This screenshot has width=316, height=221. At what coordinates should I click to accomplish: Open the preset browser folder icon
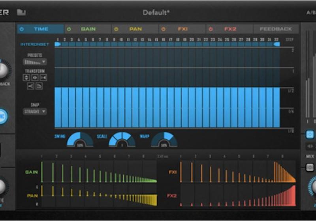pyautogui.click(x=21, y=12)
